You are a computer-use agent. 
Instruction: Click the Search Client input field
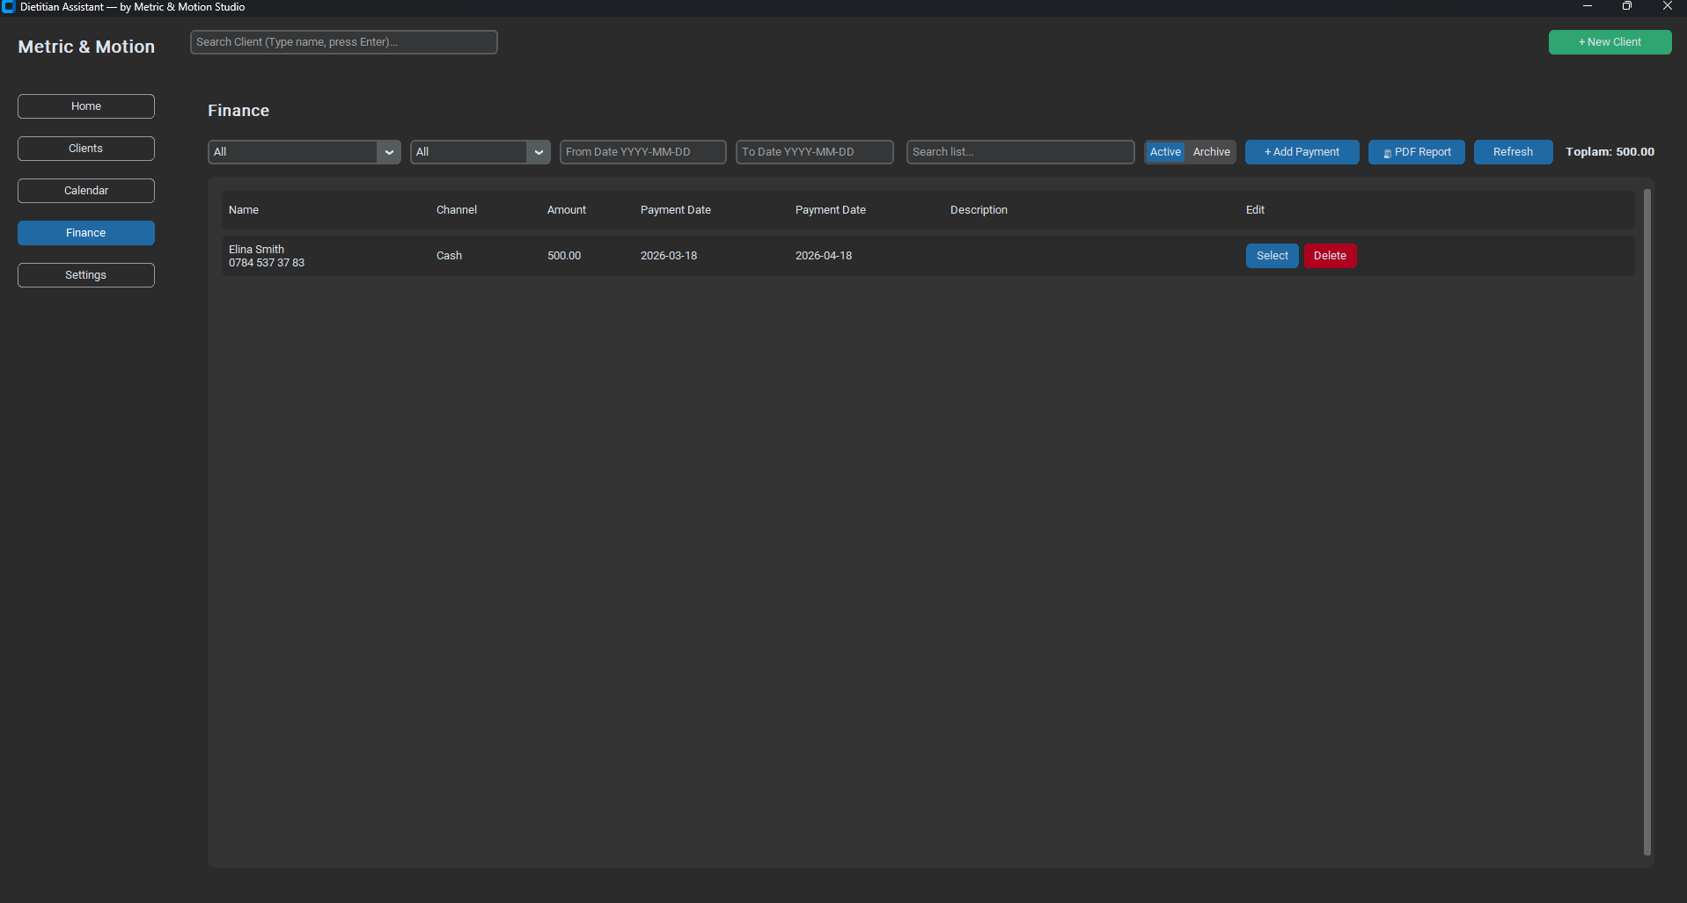click(344, 42)
